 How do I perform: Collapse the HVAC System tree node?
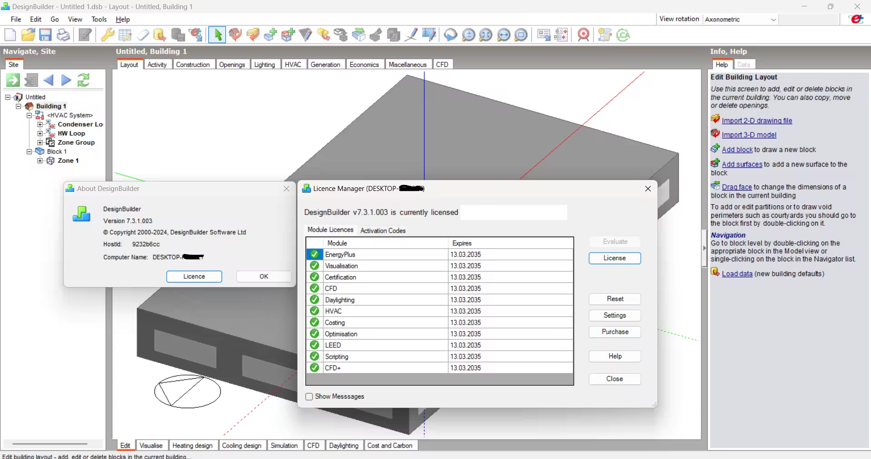coord(30,115)
